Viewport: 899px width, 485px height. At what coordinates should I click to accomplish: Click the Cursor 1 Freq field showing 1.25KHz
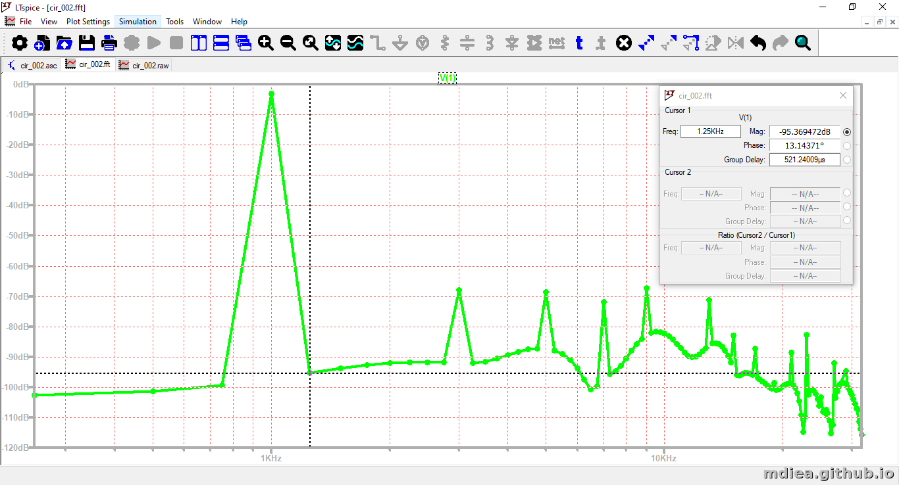click(x=710, y=131)
